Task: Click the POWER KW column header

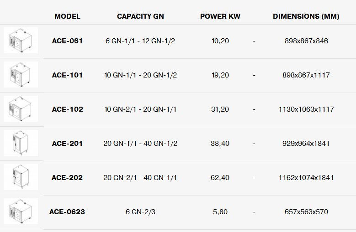Action: click(220, 16)
